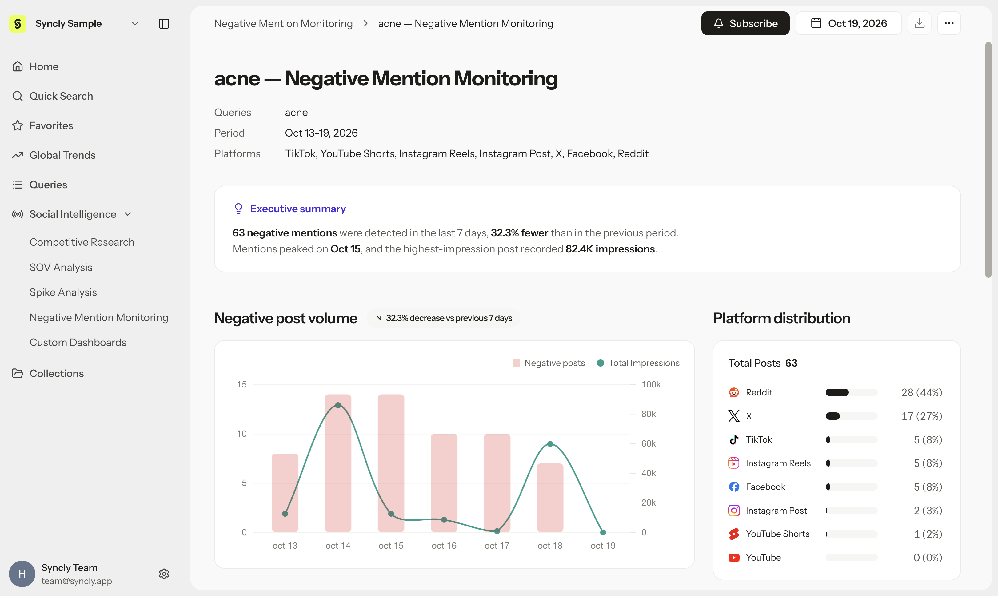Image resolution: width=998 pixels, height=596 pixels.
Task: Click the X platform icon
Action: tap(734, 416)
